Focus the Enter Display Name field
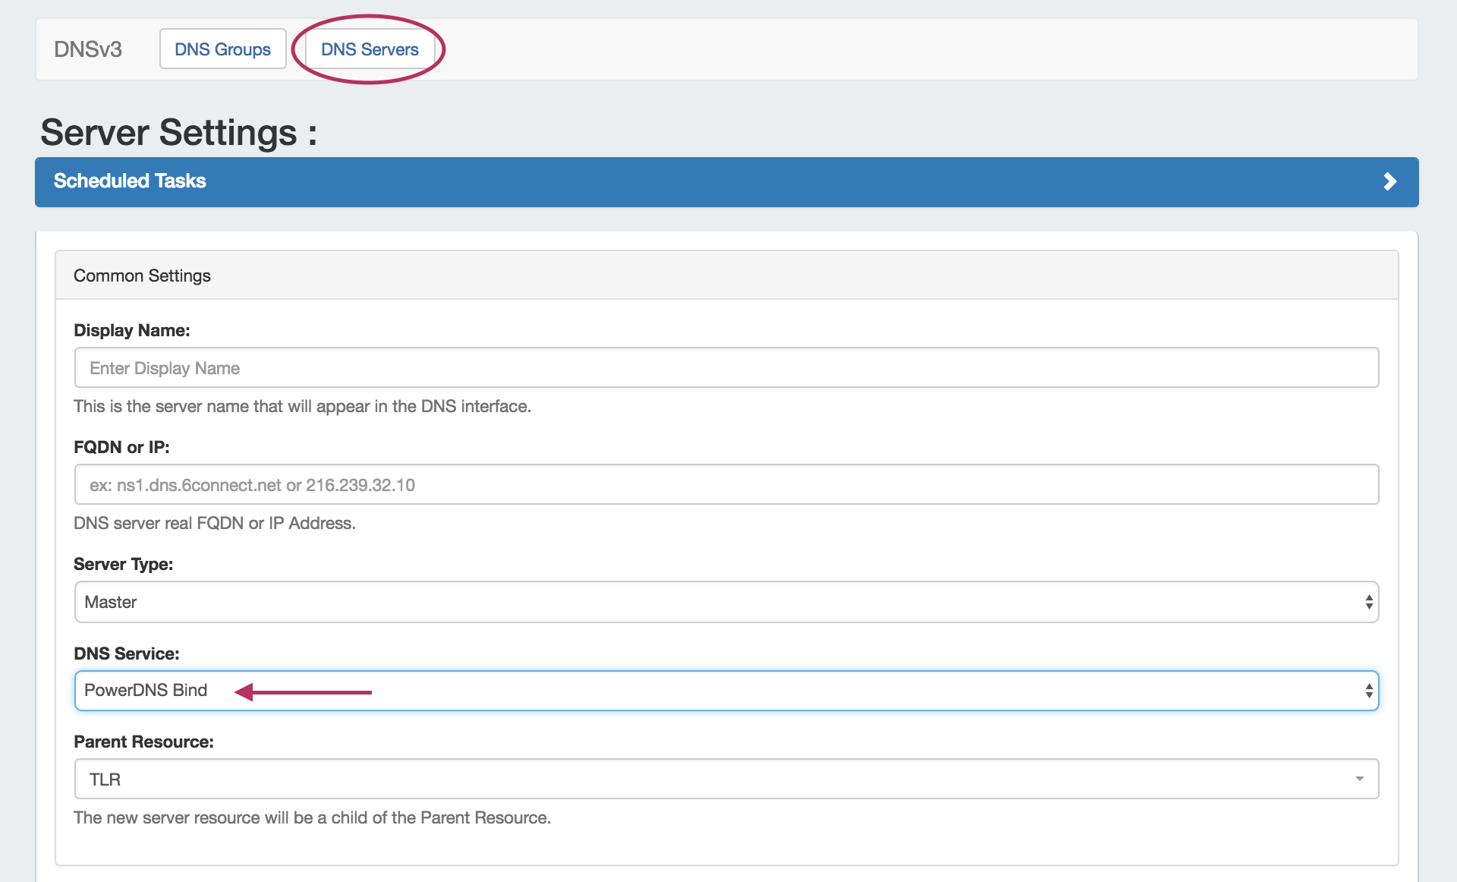 click(x=725, y=368)
